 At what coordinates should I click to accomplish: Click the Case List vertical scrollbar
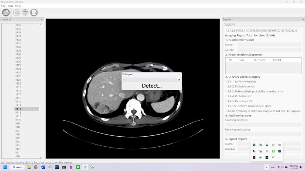point(41,91)
